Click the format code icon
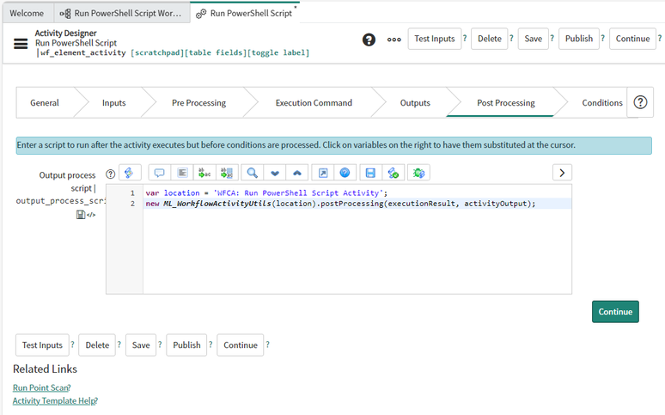 [182, 173]
